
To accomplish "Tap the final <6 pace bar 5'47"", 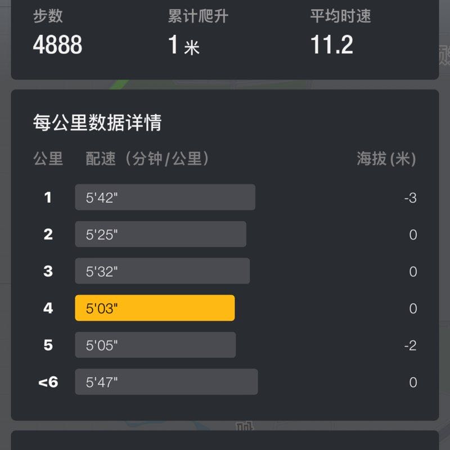I will coord(166,382).
